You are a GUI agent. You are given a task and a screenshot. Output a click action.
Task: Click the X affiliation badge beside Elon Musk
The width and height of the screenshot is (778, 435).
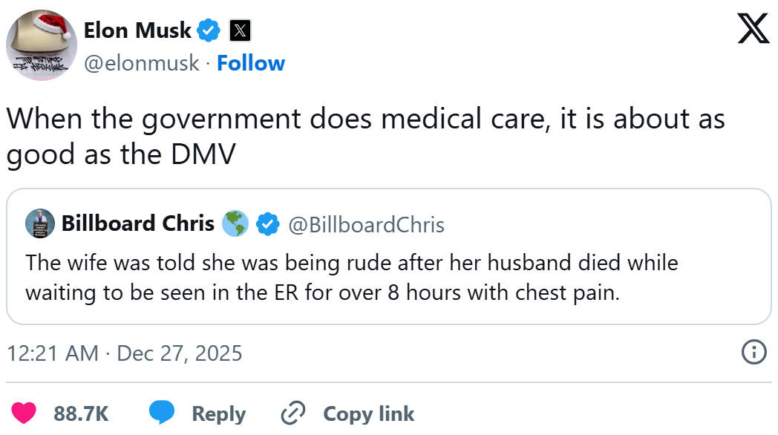[x=239, y=30]
